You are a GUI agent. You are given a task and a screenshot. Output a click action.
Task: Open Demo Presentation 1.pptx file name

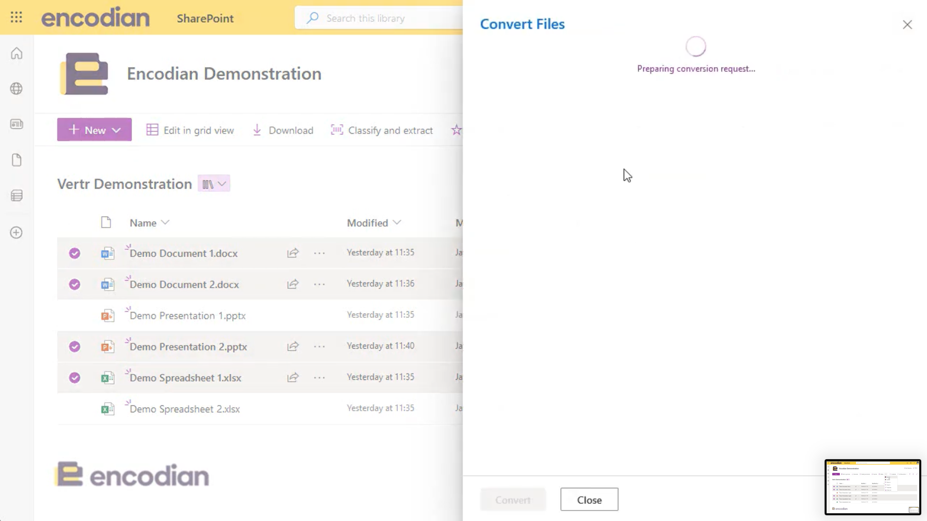[188, 315]
